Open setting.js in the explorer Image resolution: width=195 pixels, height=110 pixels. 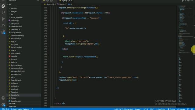[x=14, y=83]
